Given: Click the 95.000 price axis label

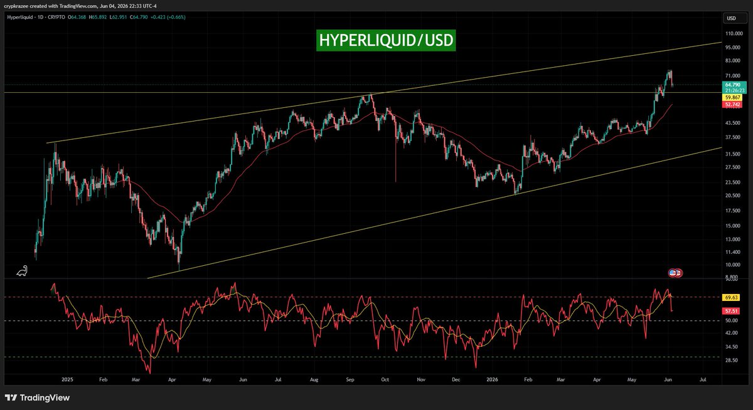Looking at the screenshot, I should point(733,47).
